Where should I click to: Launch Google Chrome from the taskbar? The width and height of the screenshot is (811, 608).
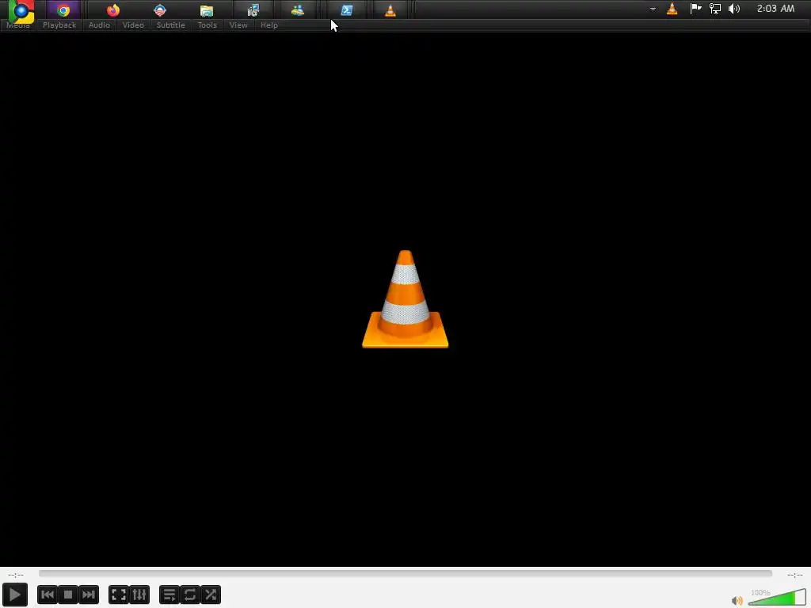(63, 9)
